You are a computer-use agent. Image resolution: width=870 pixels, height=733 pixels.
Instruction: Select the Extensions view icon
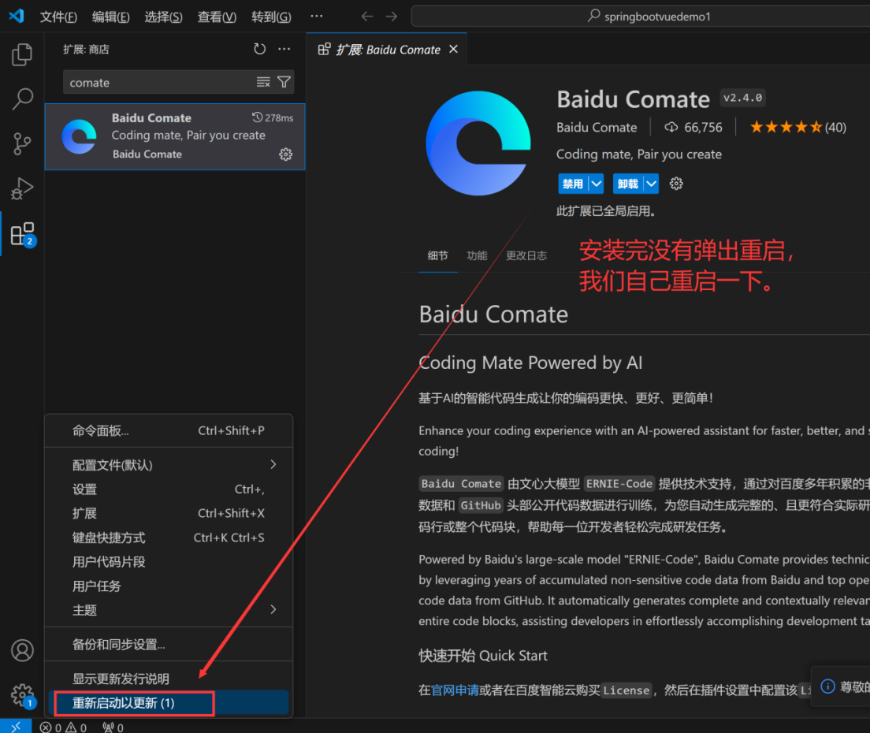(x=22, y=234)
